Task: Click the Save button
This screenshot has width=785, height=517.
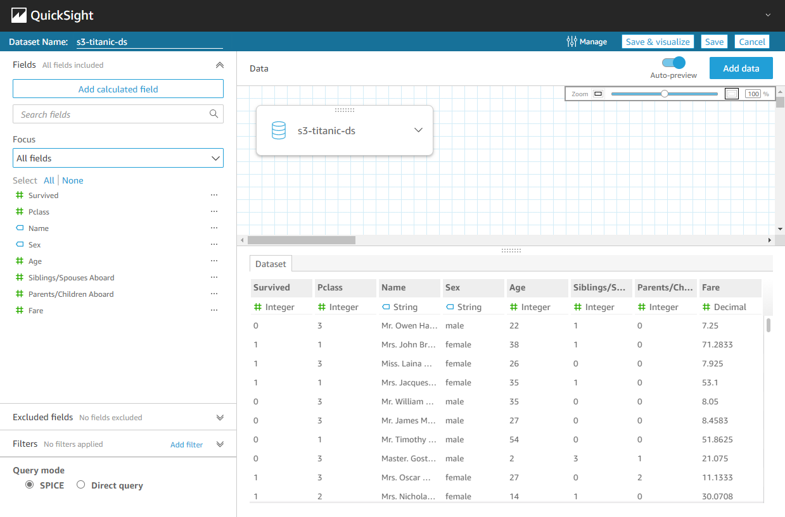Action: 714,42
